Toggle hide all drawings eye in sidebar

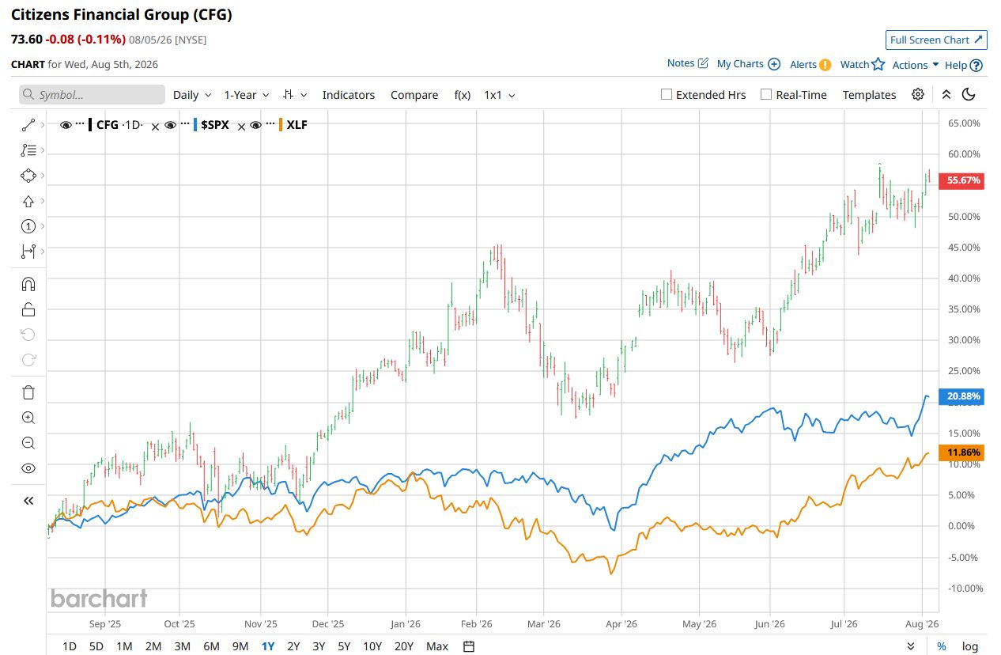coord(28,468)
